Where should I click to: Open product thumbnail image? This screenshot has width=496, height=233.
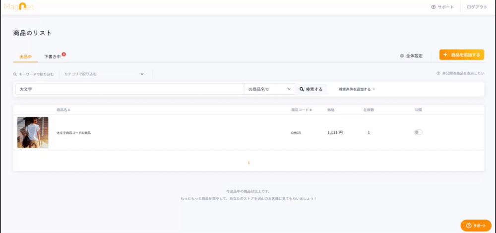pyautogui.click(x=33, y=132)
